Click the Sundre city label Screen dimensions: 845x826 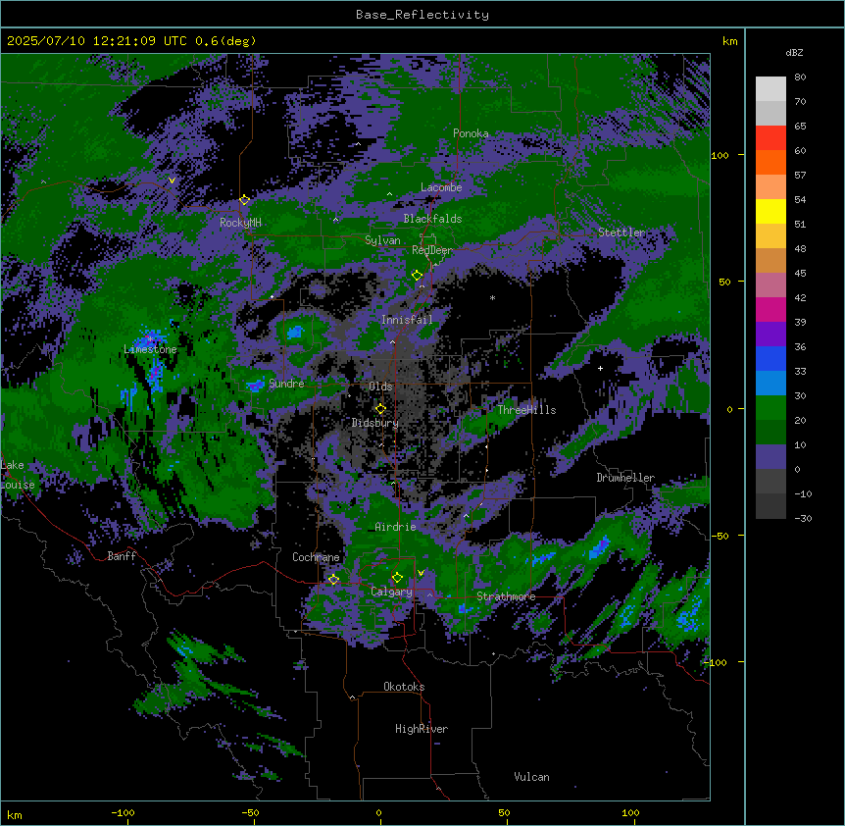pos(286,384)
